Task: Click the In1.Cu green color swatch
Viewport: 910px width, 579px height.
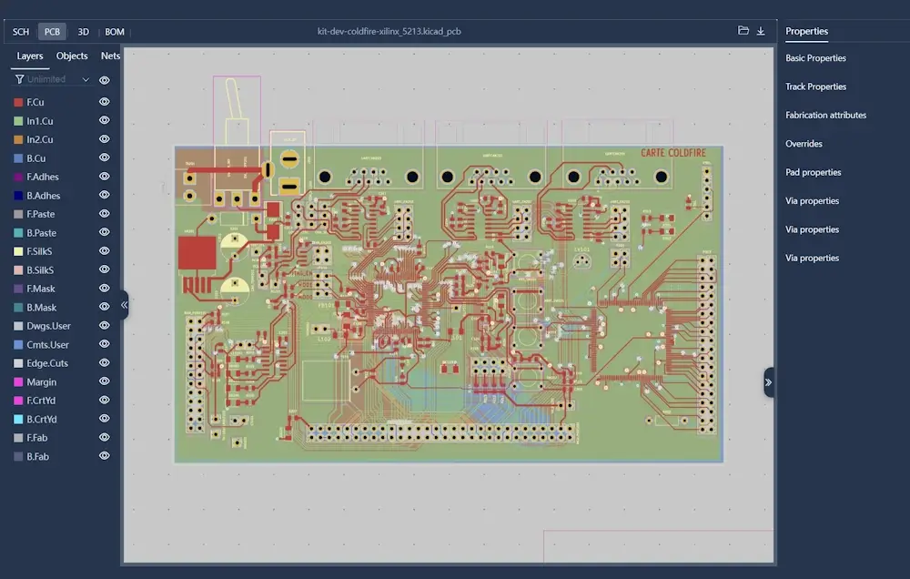Action: pyautogui.click(x=18, y=121)
